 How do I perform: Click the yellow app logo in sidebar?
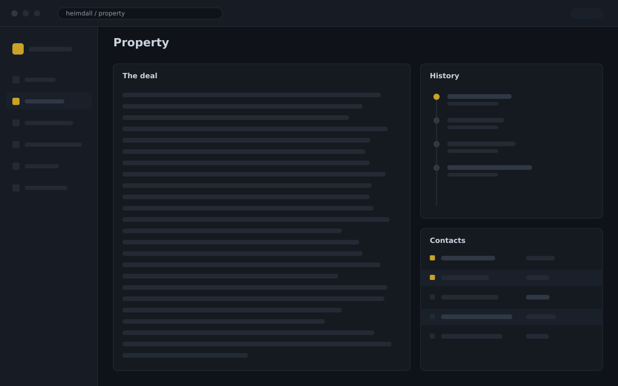(x=18, y=49)
